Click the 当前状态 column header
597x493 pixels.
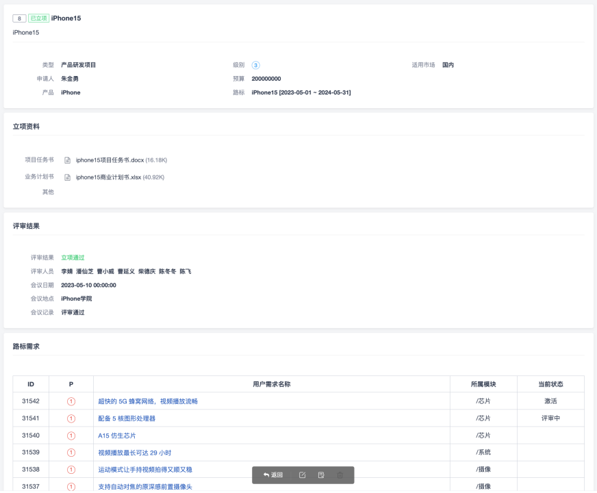pyautogui.click(x=550, y=384)
